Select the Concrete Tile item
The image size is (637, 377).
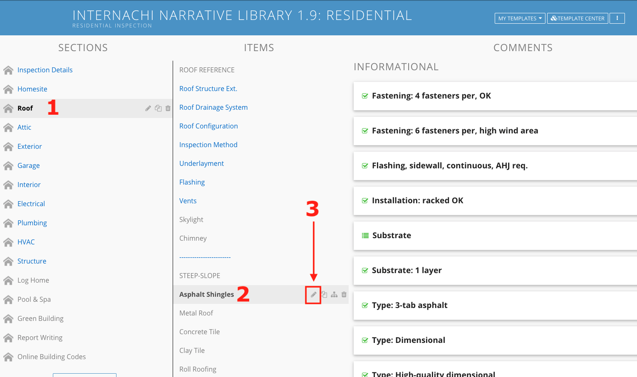click(x=199, y=332)
